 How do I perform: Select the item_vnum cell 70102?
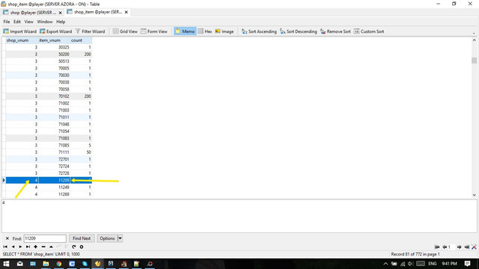[54, 96]
